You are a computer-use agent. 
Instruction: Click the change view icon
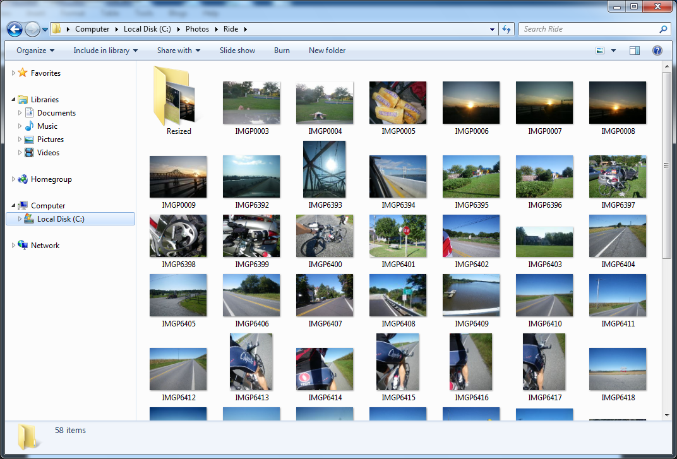tap(600, 51)
